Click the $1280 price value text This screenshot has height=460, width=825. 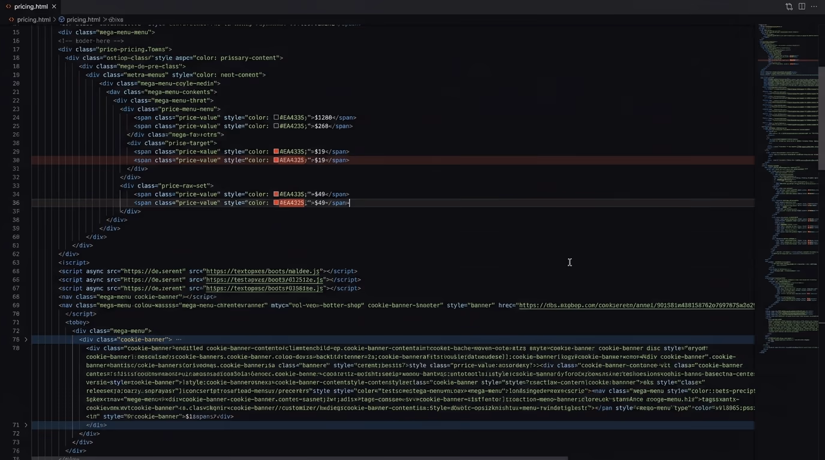pyautogui.click(x=323, y=117)
